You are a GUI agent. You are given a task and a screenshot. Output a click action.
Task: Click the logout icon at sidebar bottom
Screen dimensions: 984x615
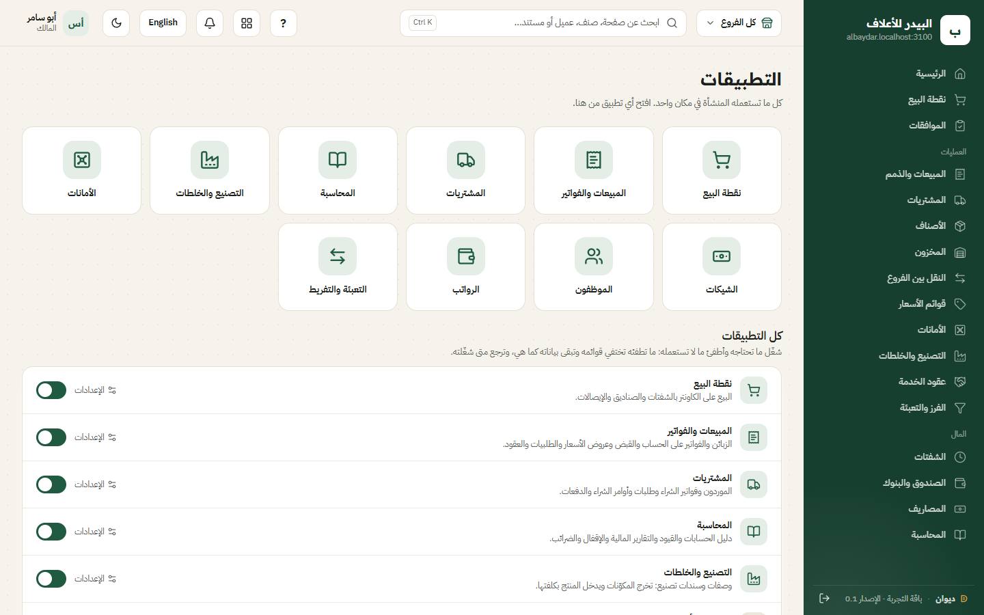(x=824, y=599)
